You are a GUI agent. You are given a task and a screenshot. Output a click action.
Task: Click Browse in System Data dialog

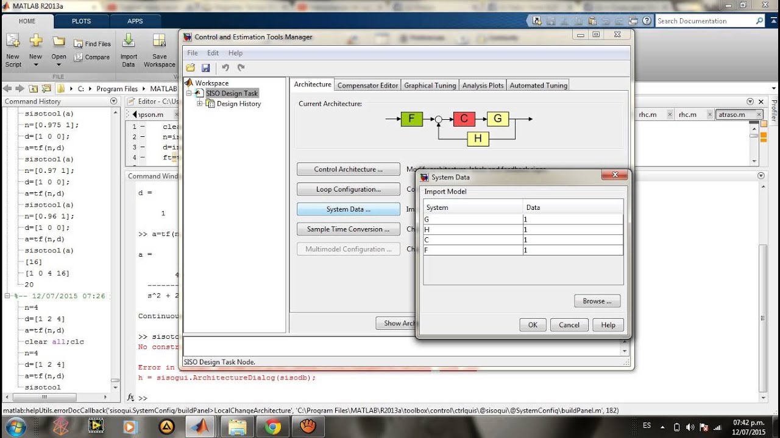pyautogui.click(x=597, y=301)
